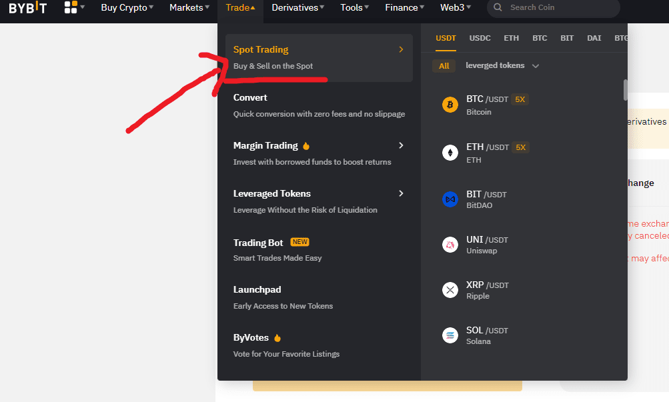Open the leverged tokens dropdown
Image resolution: width=669 pixels, height=402 pixels.
coord(502,65)
